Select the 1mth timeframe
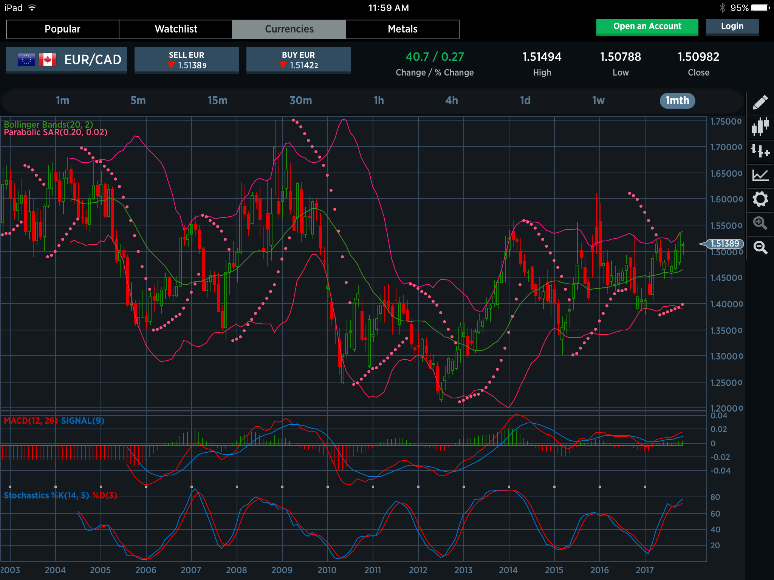774x580 pixels. click(677, 101)
